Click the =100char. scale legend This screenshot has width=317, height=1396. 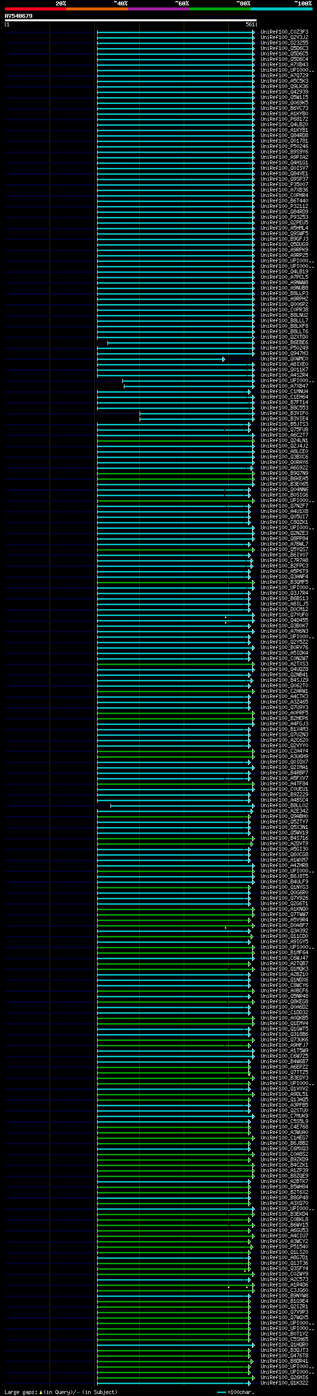pos(235,1392)
